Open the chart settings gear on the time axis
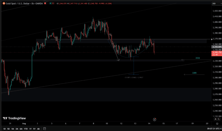The width and height of the screenshot is (222, 131). point(217,124)
